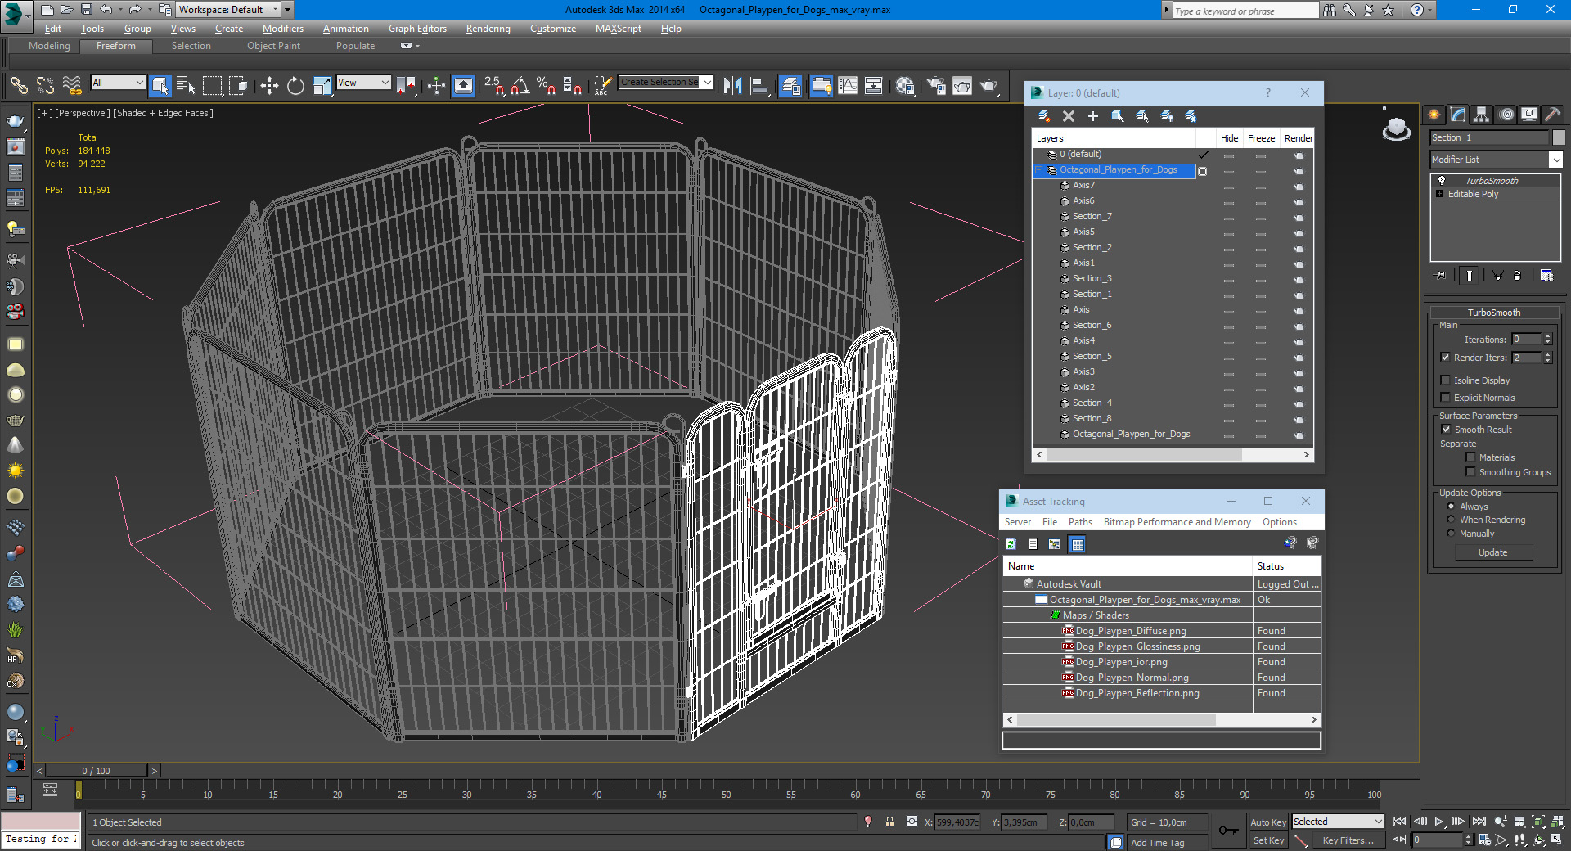This screenshot has width=1571, height=851.
Task: Select Manually update option
Action: click(1451, 533)
